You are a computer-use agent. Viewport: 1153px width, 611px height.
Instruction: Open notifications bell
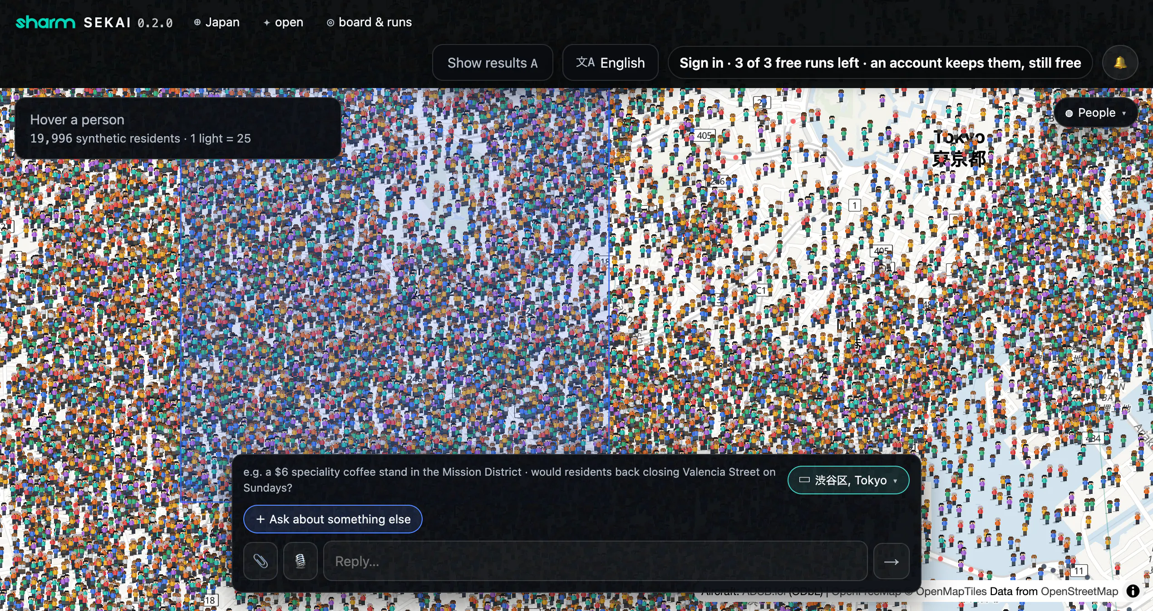click(x=1120, y=63)
